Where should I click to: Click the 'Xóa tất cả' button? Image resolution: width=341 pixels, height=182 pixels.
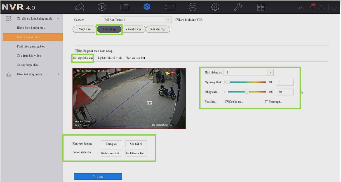pos(136,144)
